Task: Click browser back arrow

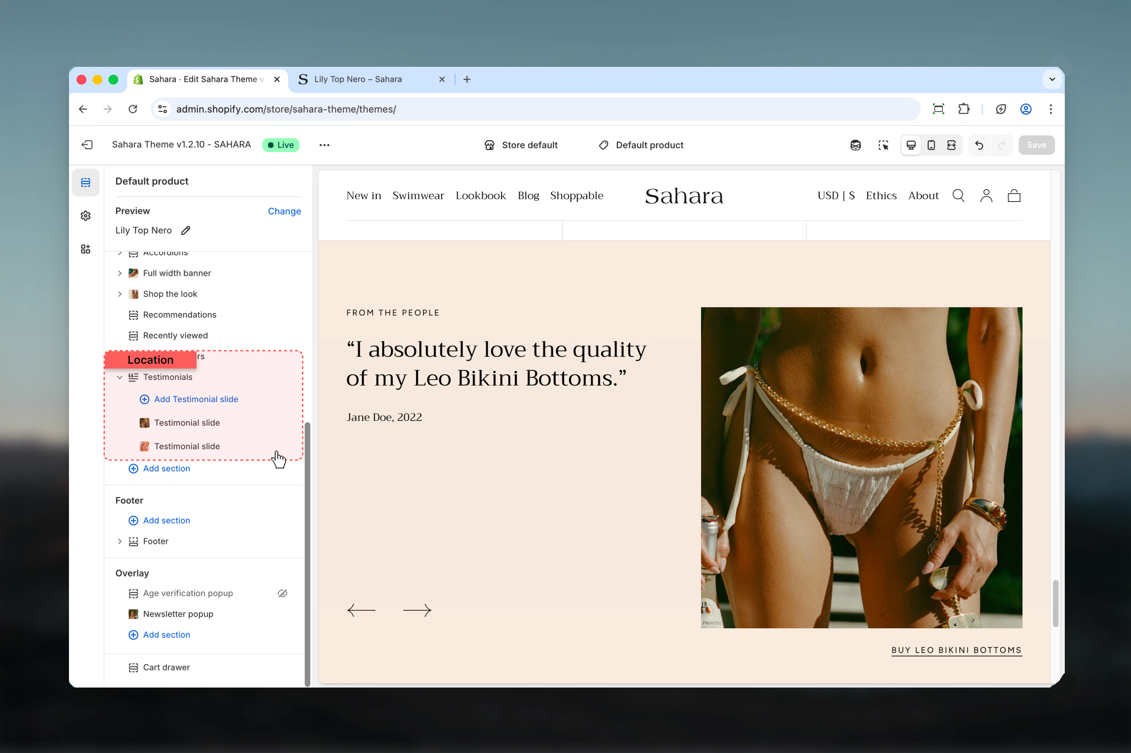Action: pyautogui.click(x=83, y=109)
